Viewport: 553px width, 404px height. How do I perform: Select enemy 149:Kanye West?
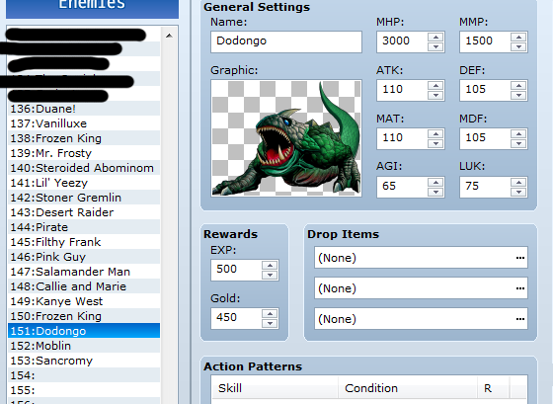coord(84,301)
